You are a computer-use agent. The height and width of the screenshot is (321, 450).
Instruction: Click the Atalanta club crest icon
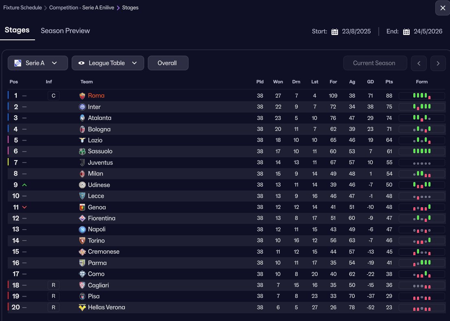click(x=82, y=118)
